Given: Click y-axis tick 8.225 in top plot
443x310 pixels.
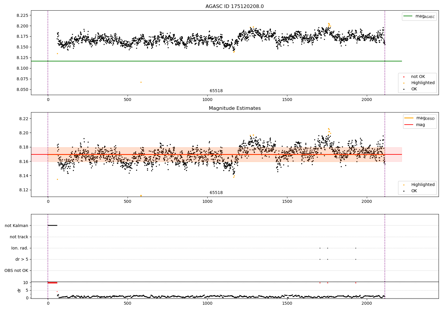Looking at the screenshot, I should coord(22,15).
